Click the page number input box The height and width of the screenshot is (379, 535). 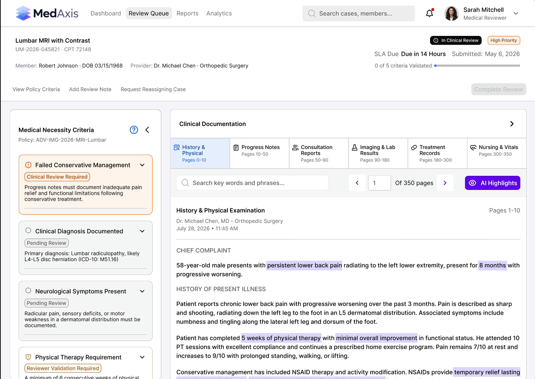pos(380,183)
